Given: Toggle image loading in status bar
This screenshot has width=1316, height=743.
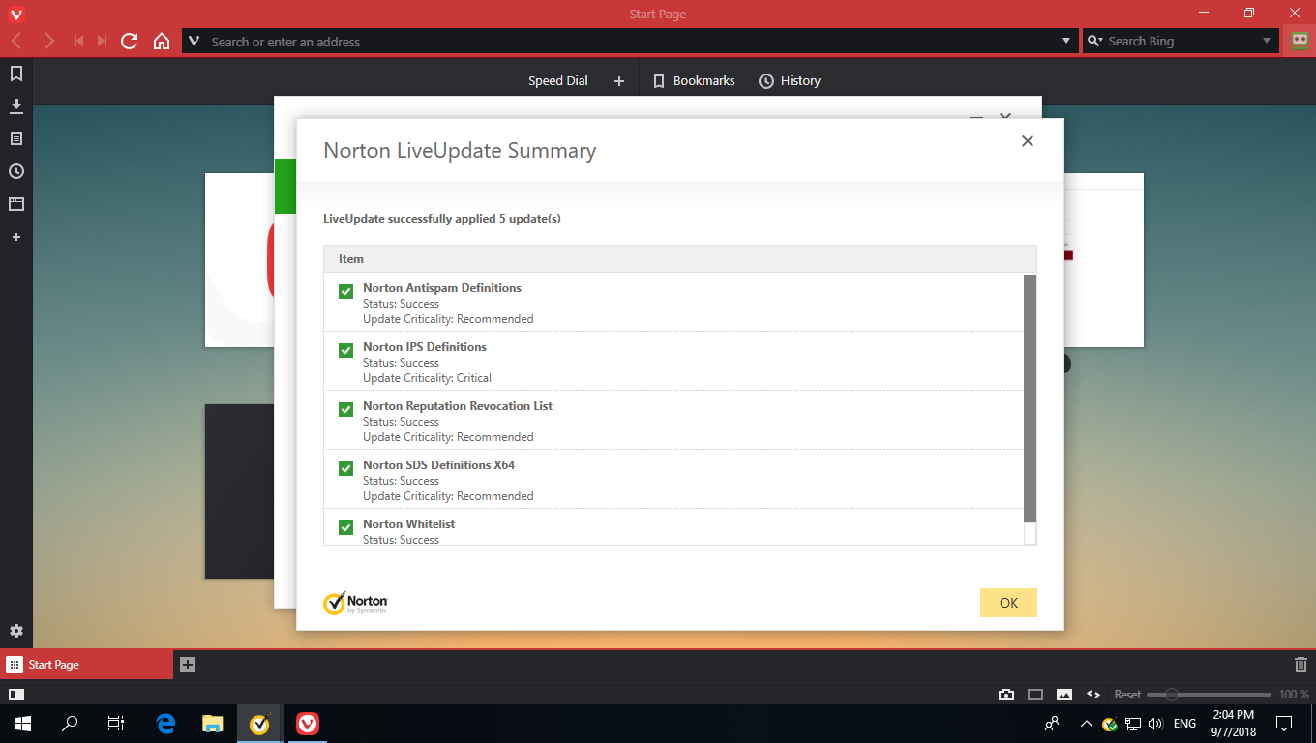Looking at the screenshot, I should pos(1064,695).
